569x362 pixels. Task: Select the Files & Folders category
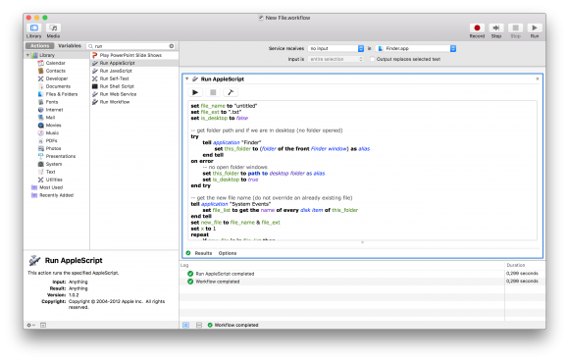(x=62, y=94)
